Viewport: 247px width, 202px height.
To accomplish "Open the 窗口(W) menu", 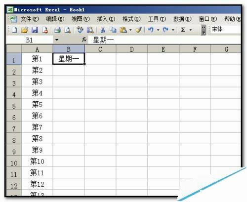I will [208, 19].
